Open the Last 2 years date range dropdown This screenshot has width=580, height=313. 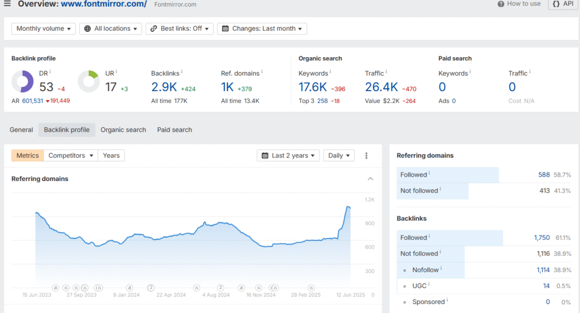[288, 156]
